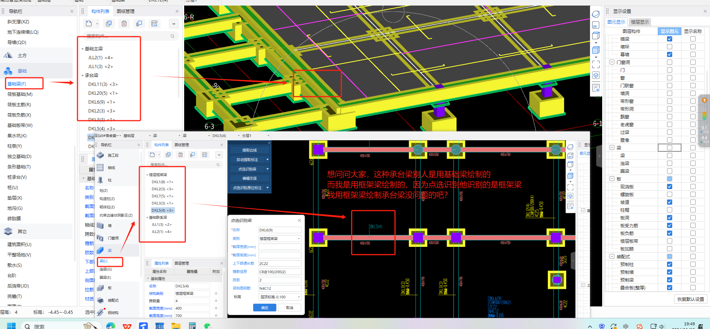
Task: Open the 类别 dropdown in 点选识别梁 dialog
Action: 299,239
